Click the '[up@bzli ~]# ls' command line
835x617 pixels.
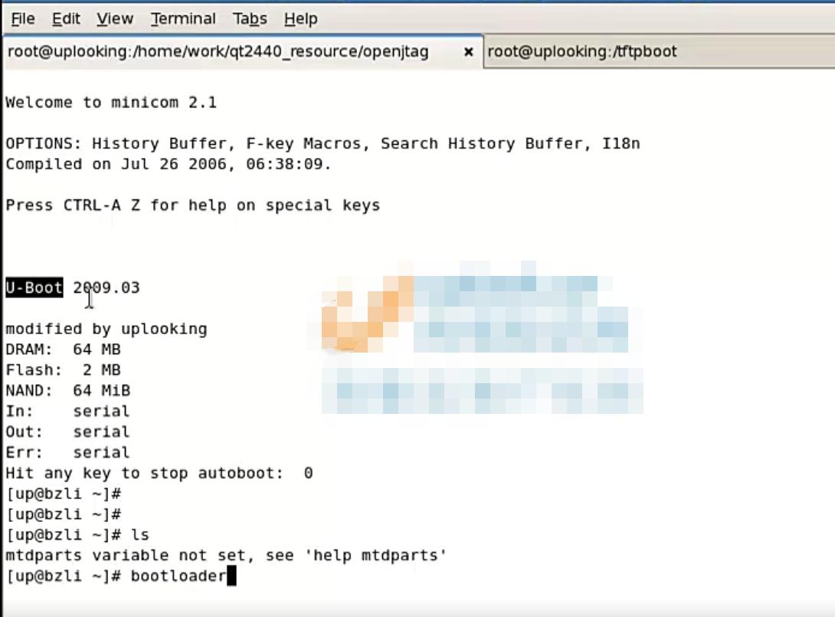tap(77, 535)
